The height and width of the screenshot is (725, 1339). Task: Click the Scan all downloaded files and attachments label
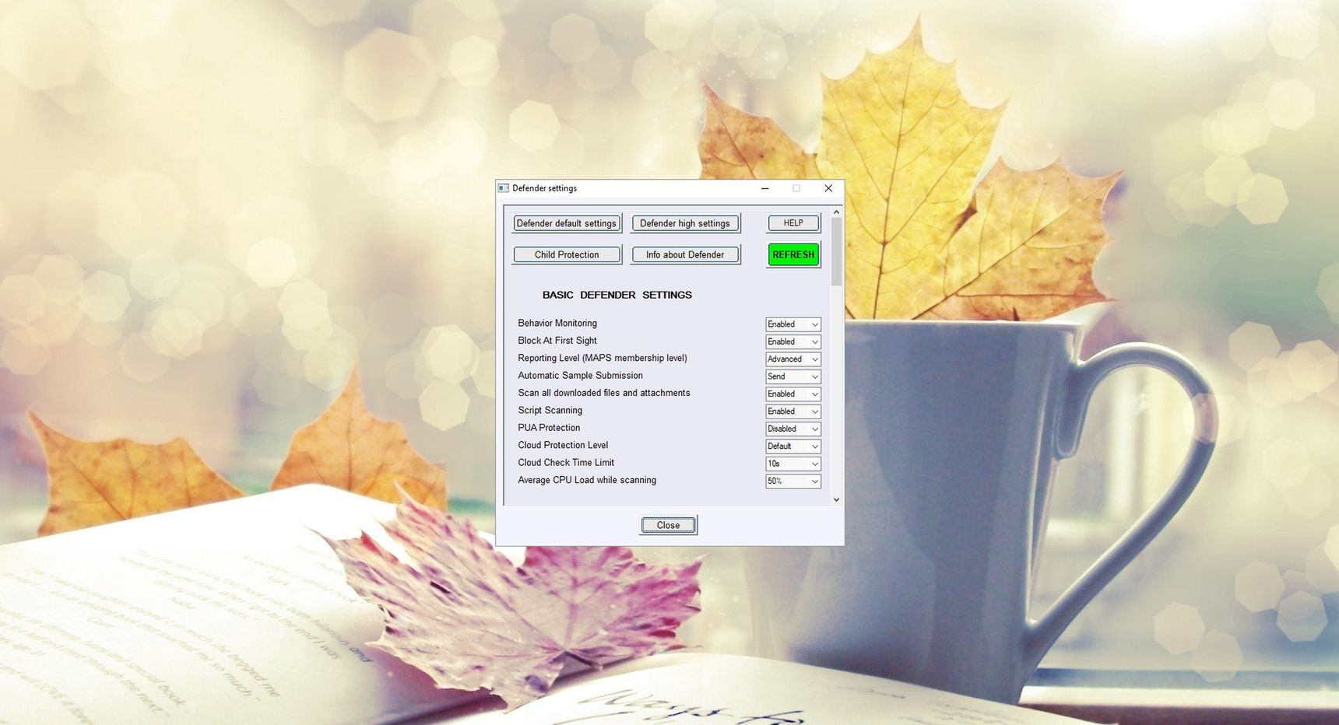(604, 393)
